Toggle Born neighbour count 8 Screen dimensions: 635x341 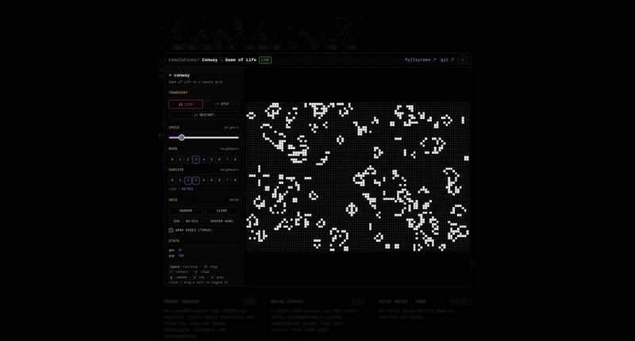tap(235, 159)
